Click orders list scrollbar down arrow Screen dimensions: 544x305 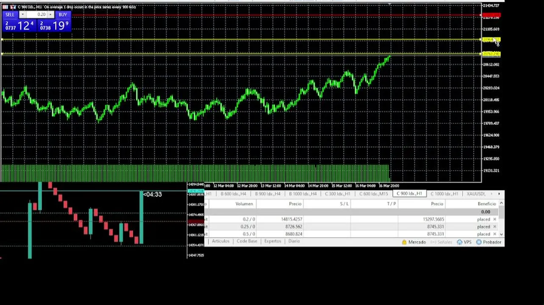(x=502, y=234)
